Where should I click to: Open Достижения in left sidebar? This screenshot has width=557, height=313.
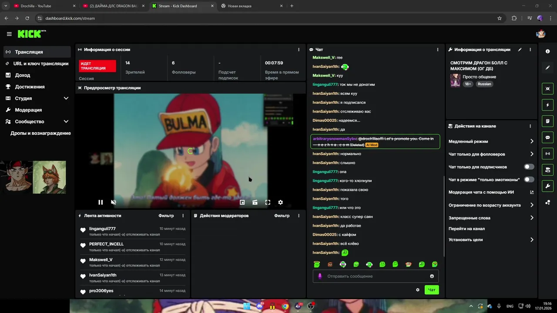click(x=37, y=87)
